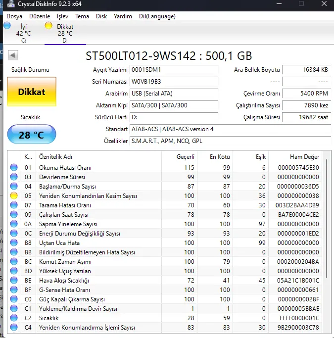Click status orb for C2 Sıcaklık row
Screen dimensions: 334x338
14,318
